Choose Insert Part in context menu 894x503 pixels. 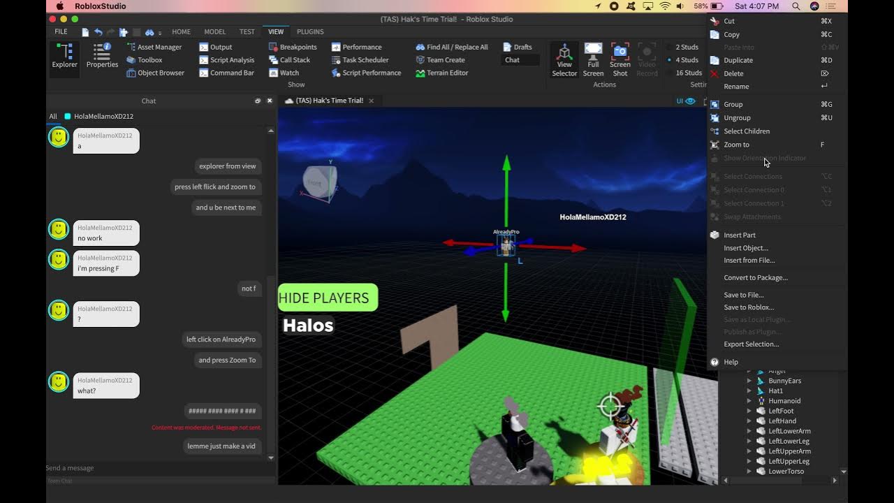[777, 235]
